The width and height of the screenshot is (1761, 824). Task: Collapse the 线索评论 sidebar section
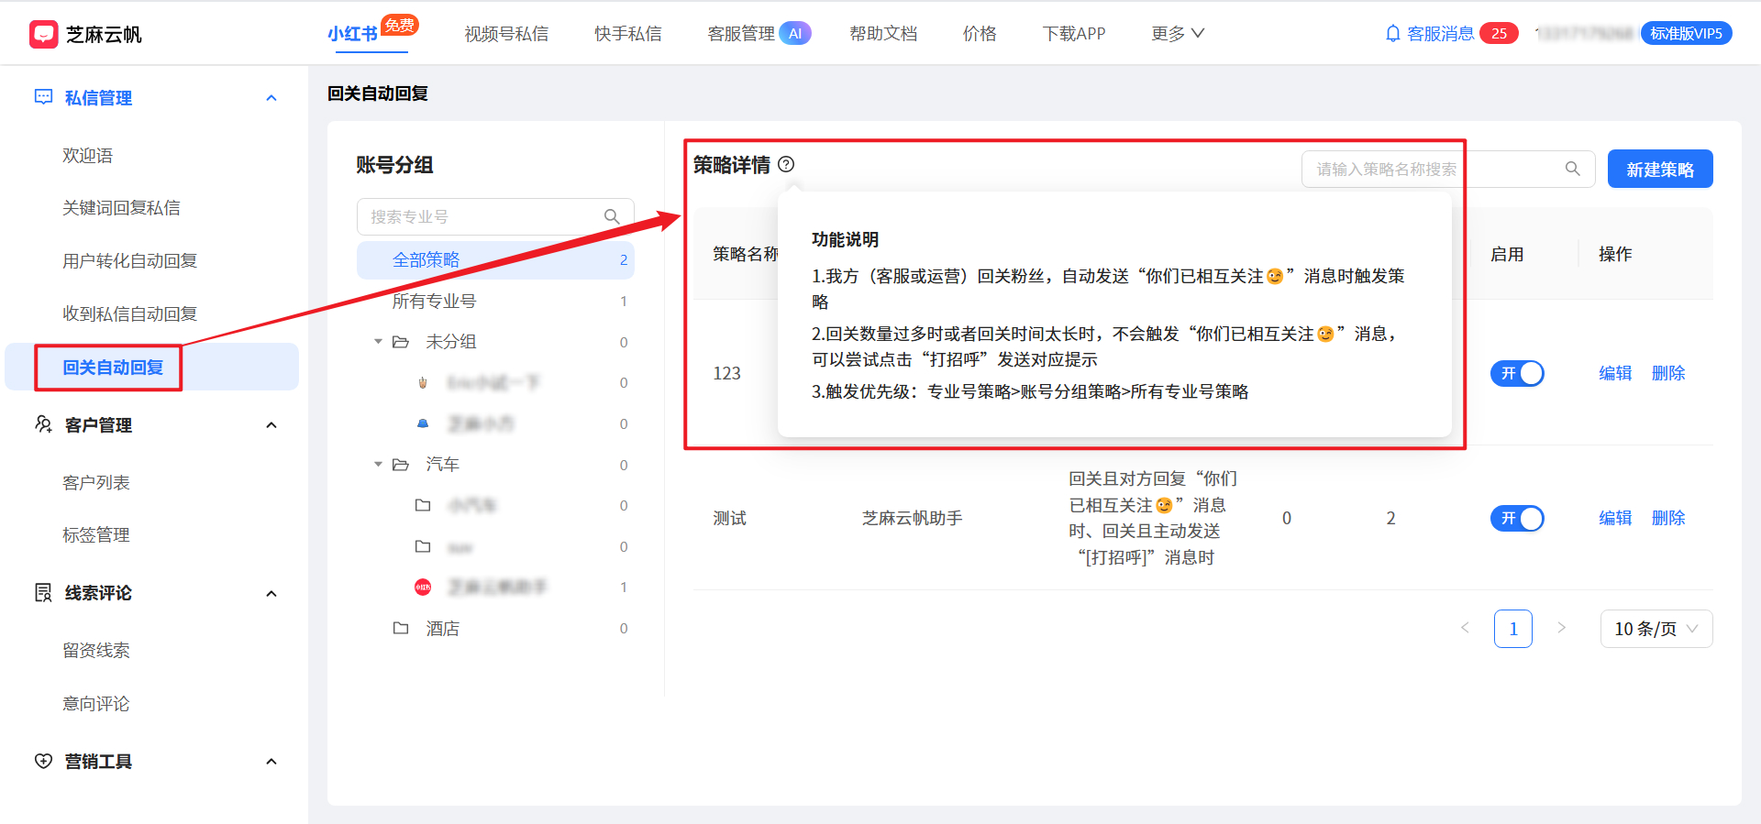271,594
